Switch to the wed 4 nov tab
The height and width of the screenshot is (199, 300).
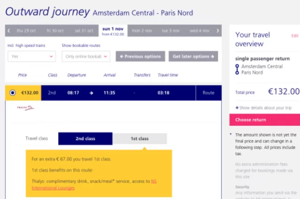point(199,31)
